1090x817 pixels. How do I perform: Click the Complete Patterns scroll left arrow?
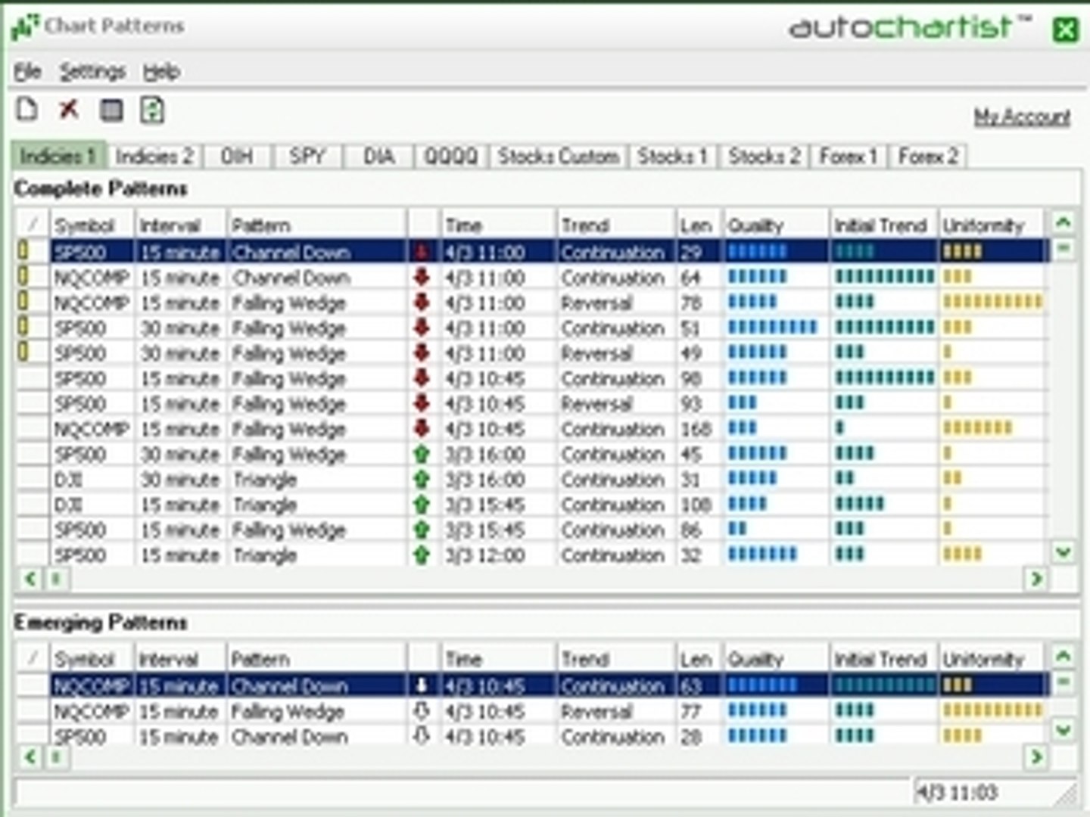(x=30, y=579)
